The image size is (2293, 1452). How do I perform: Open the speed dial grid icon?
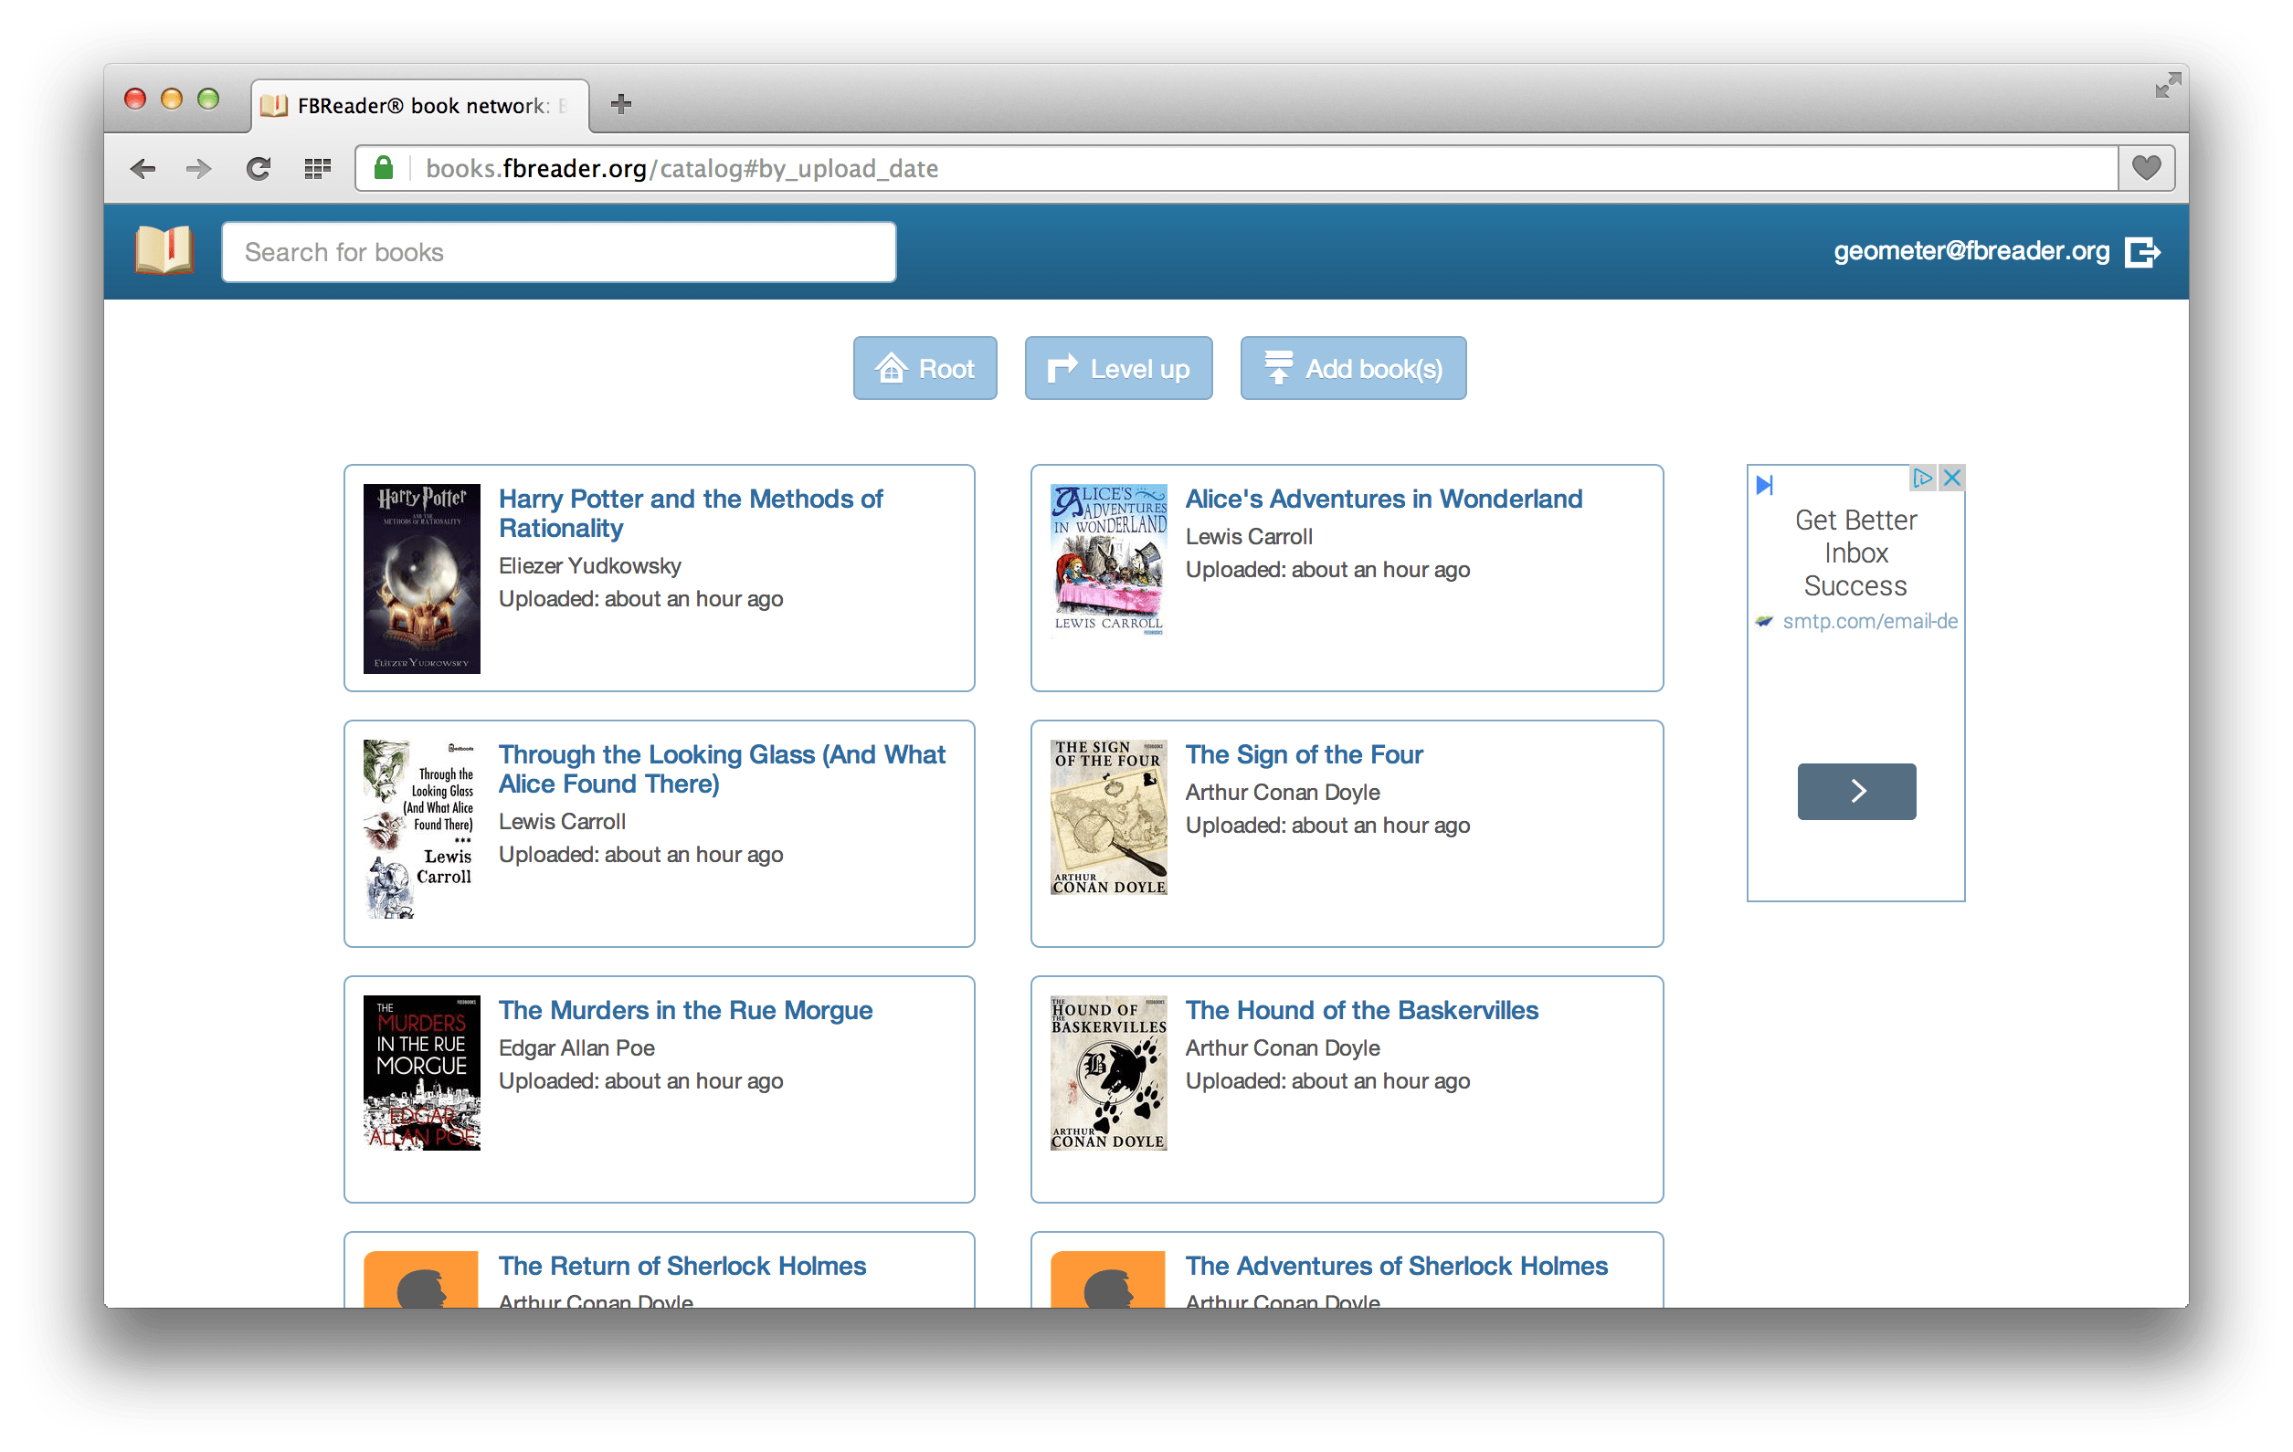click(x=317, y=169)
